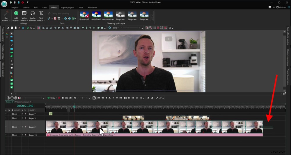291x155 pixels.
Task: Add an Audio object from sidebar
Action: tap(12, 84)
